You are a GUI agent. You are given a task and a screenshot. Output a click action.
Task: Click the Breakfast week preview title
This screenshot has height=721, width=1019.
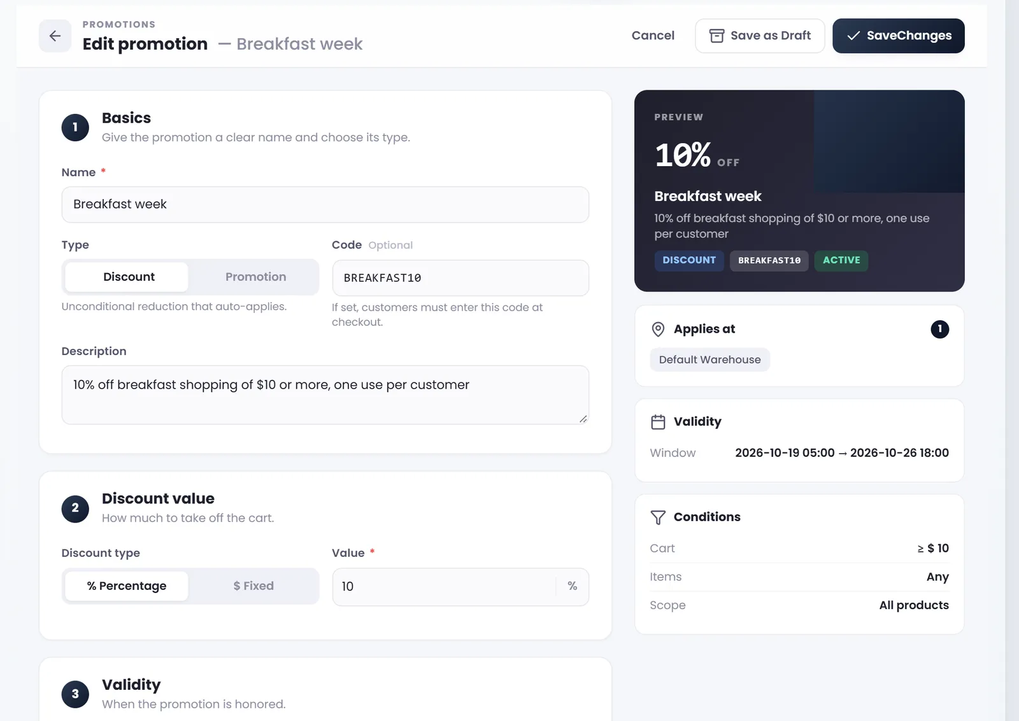coord(708,196)
